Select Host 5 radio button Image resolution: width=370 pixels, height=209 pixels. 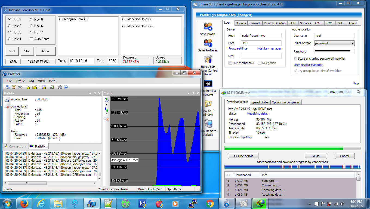(x=31, y=19)
